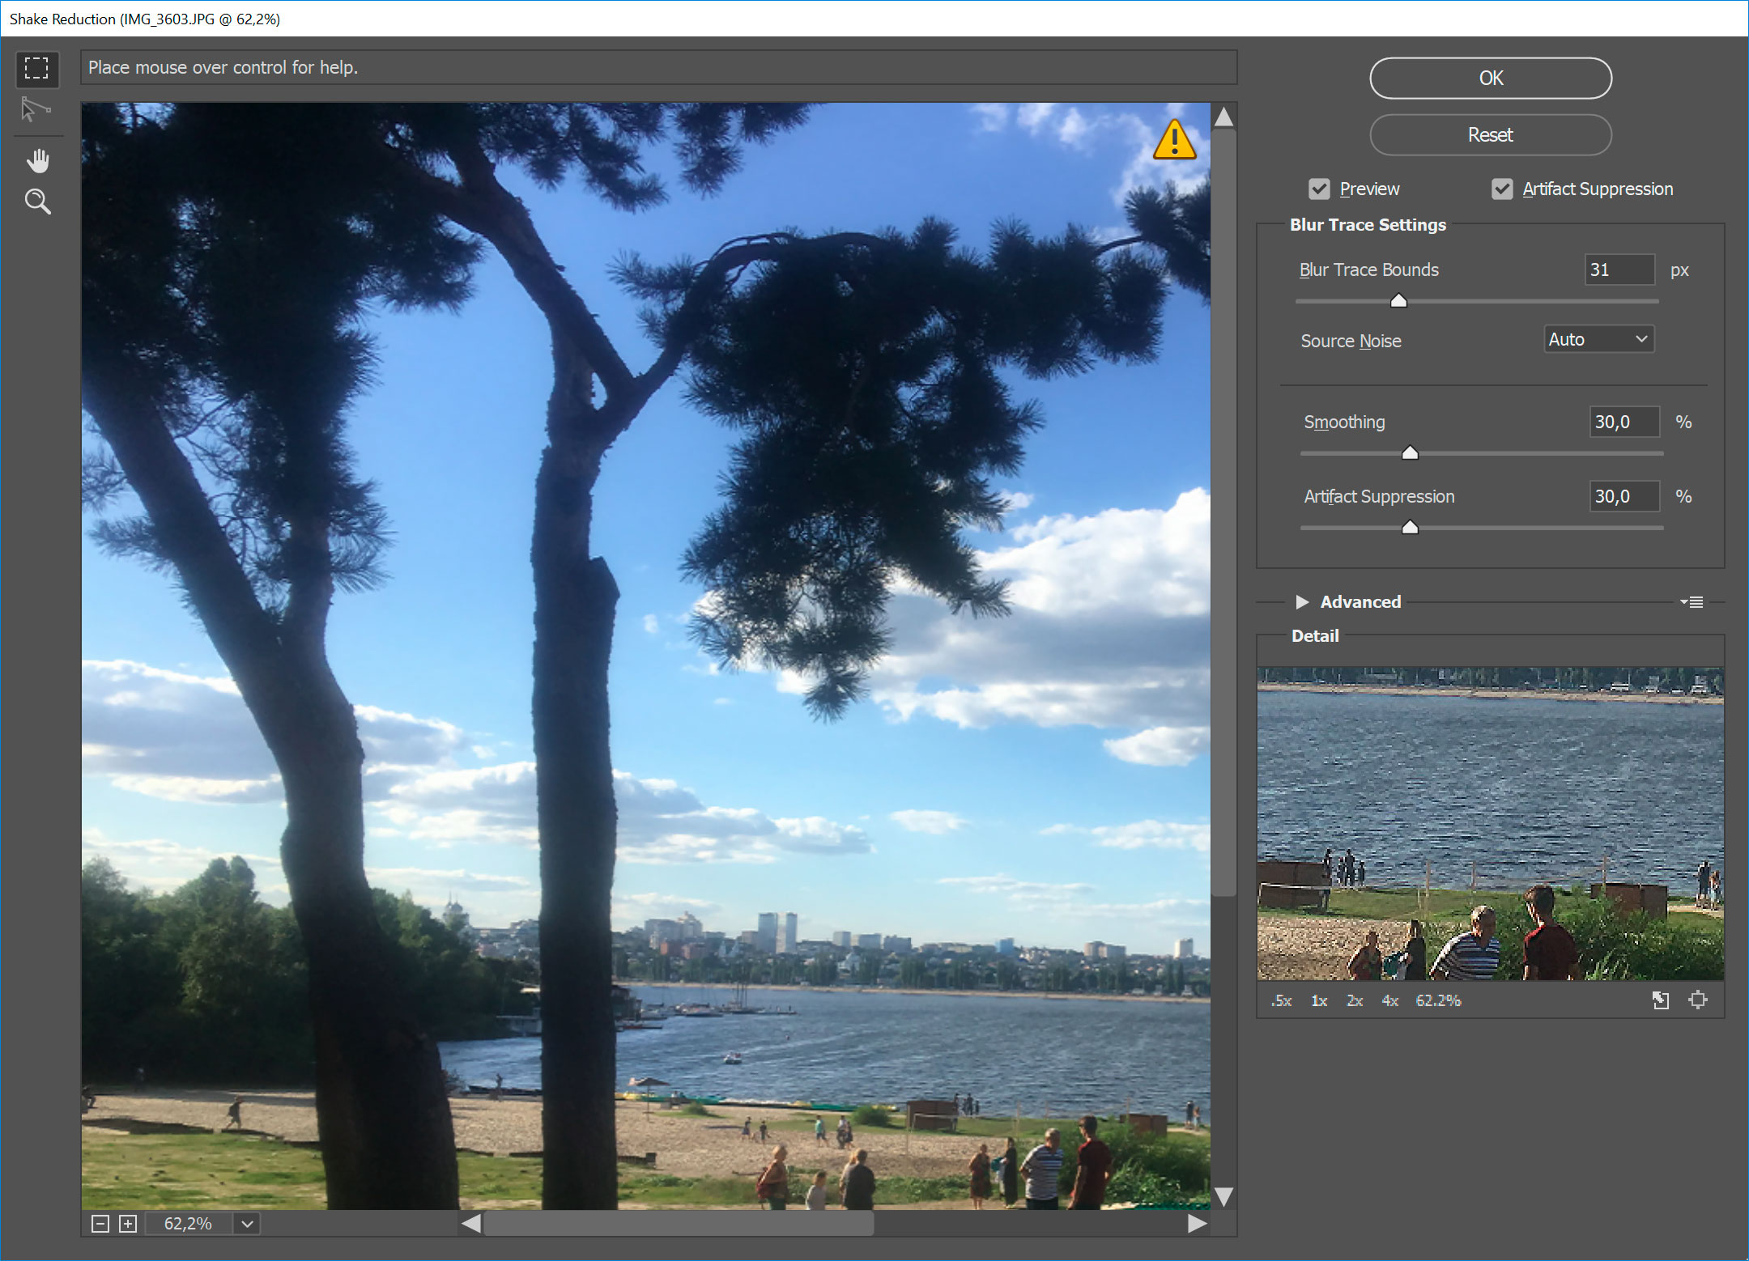Click the Smoothing slider handle
This screenshot has height=1261, width=1749.
click(x=1410, y=453)
